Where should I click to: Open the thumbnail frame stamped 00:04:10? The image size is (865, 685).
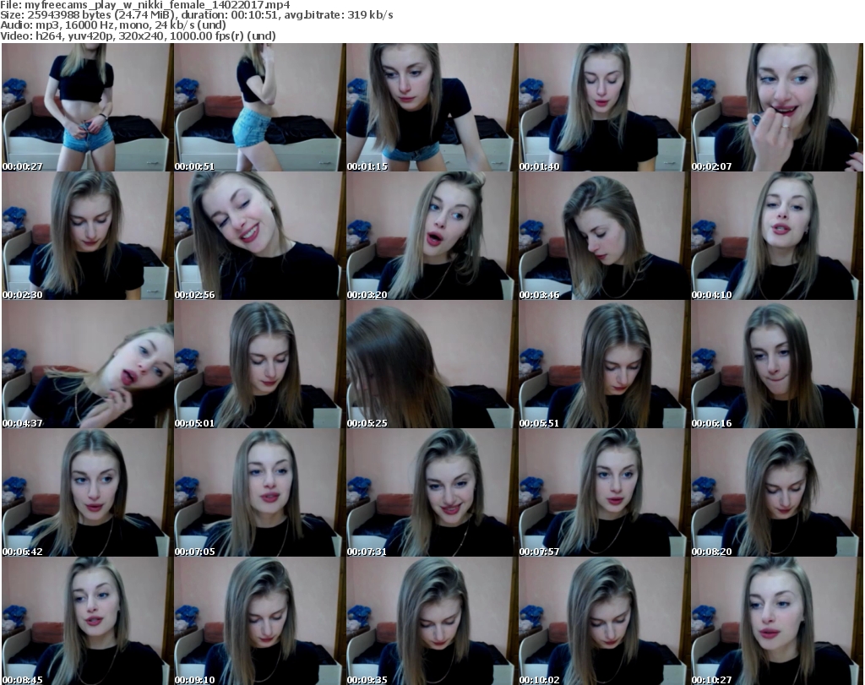(x=777, y=236)
